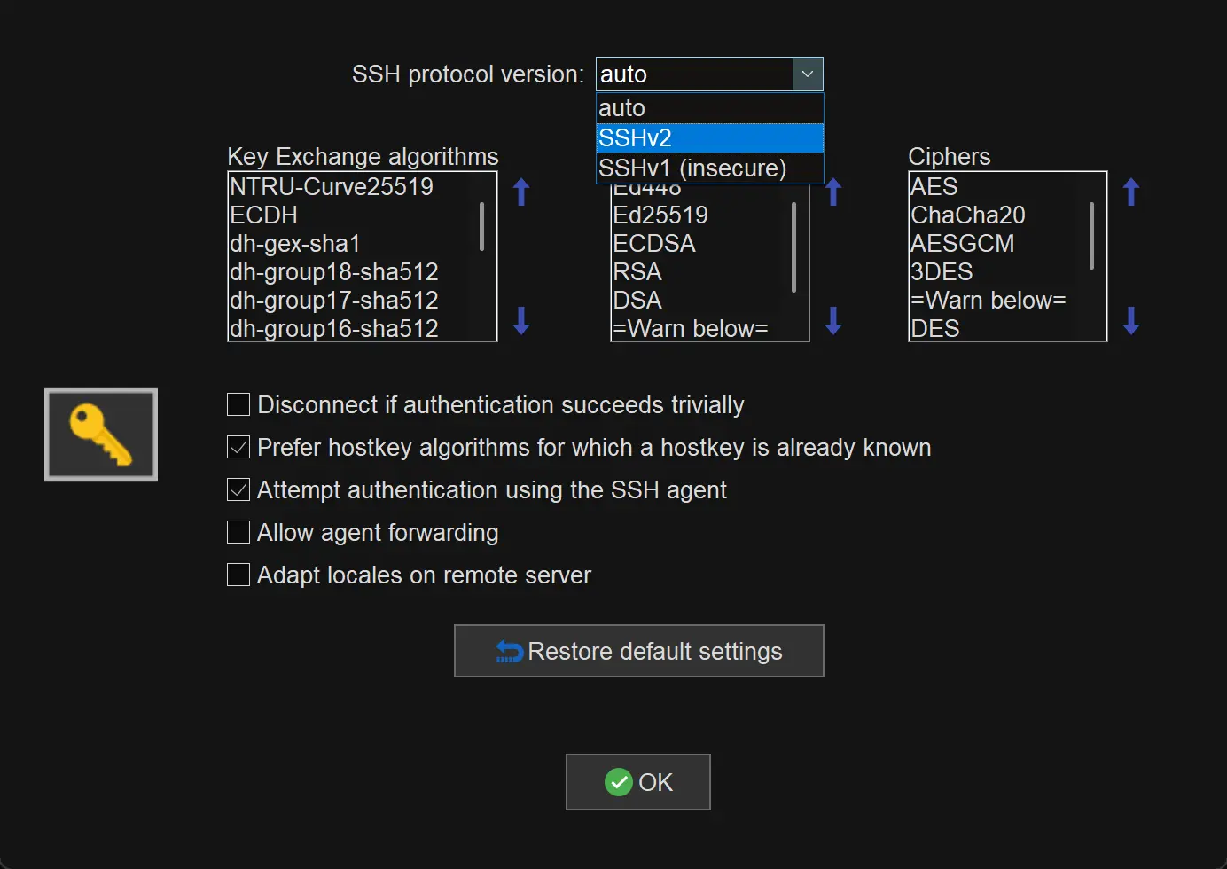1227x869 pixels.
Task: Move key exchange algorithm up with arrow
Action: coord(521,192)
